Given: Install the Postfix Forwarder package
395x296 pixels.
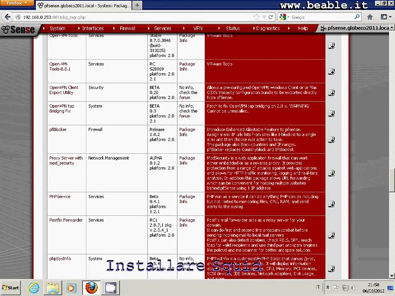Looking at the screenshot, I should pyautogui.click(x=332, y=235).
